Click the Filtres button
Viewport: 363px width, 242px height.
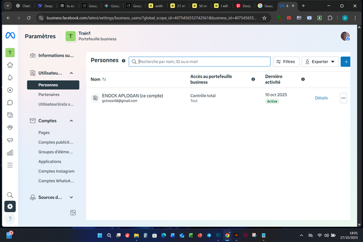286,61
